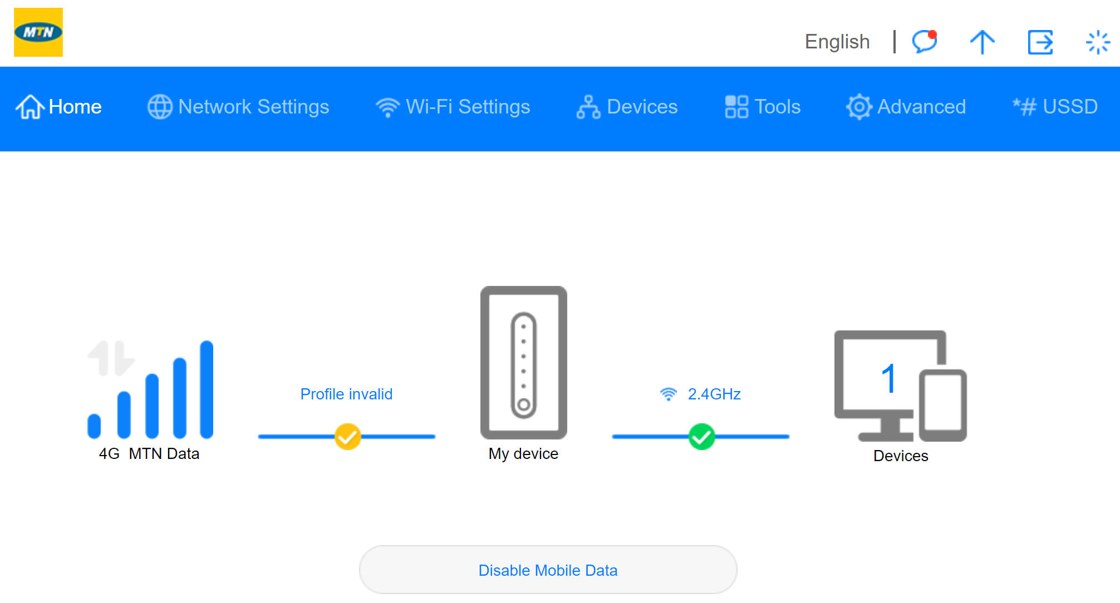The height and width of the screenshot is (603, 1120).
Task: Click the yellow checkmark connection status
Action: click(347, 437)
